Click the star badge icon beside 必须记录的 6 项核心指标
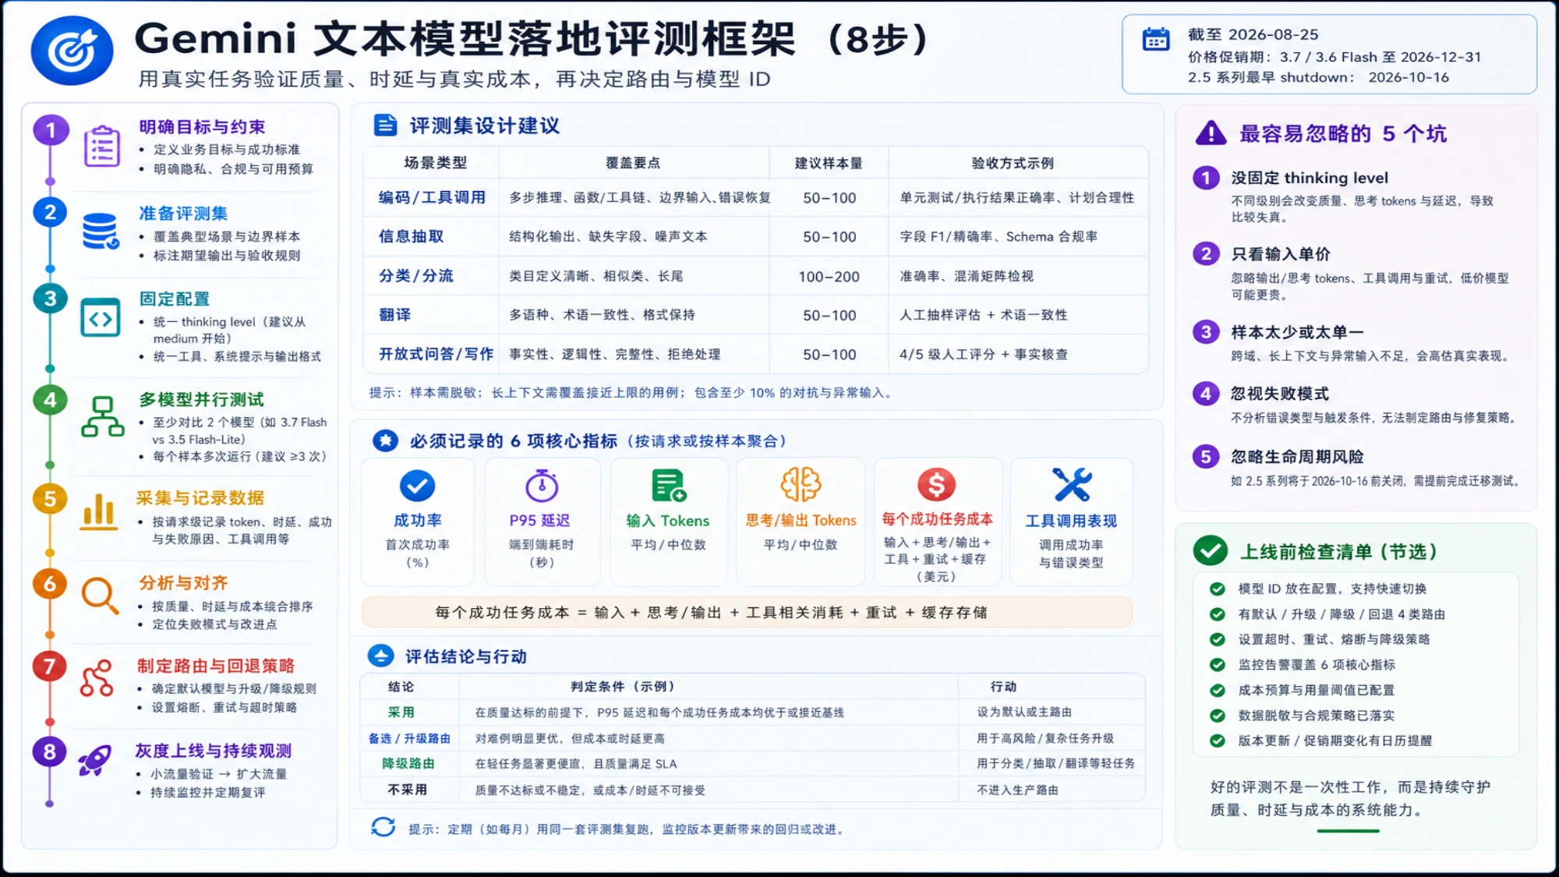The height and width of the screenshot is (877, 1559). [x=385, y=440]
